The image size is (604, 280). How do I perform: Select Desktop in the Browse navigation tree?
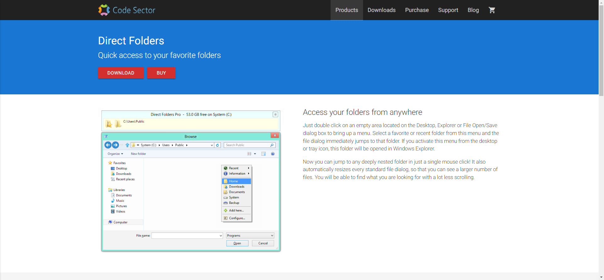coord(119,168)
